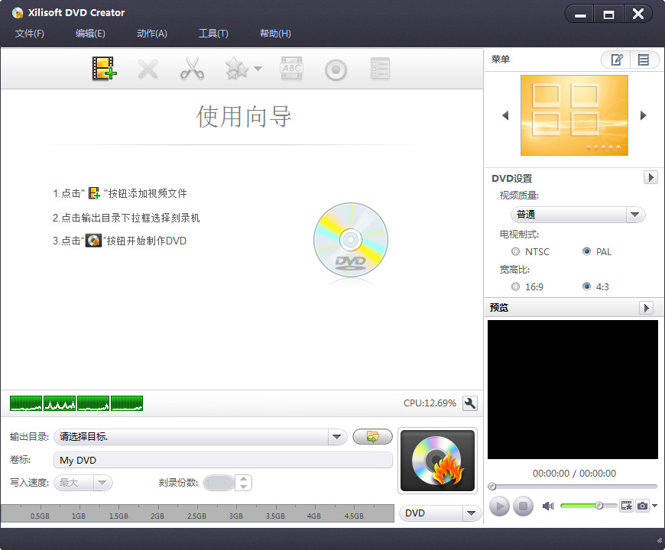
Task: Open the effects dropdown arrow beside stars
Action: point(258,69)
